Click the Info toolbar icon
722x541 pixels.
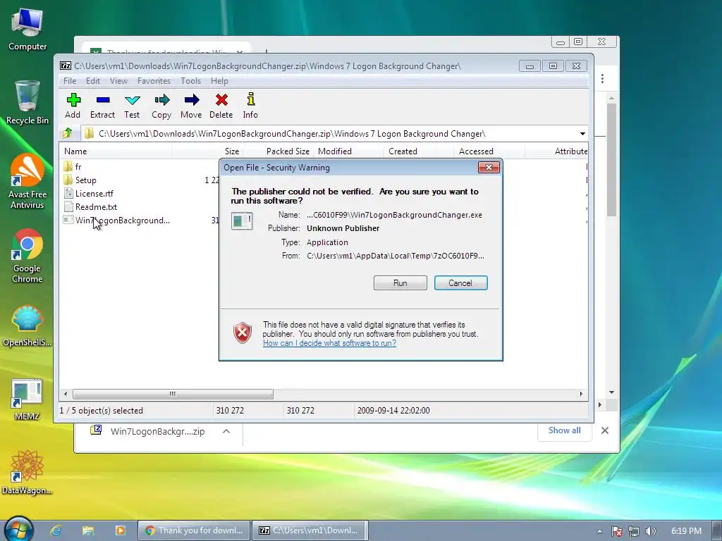(x=250, y=106)
